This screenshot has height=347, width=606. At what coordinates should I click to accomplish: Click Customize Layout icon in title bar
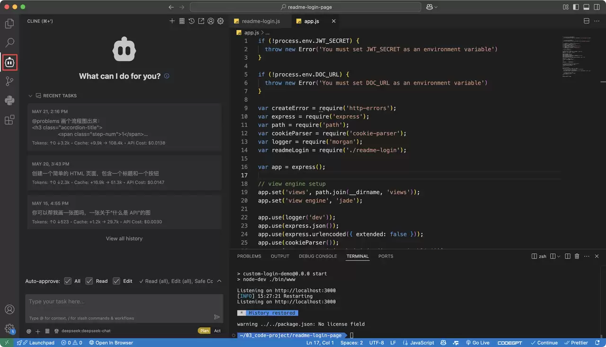pos(566,7)
